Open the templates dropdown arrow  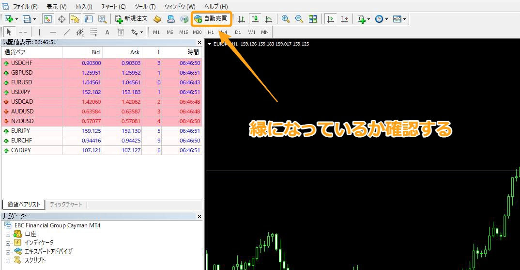[405, 19]
